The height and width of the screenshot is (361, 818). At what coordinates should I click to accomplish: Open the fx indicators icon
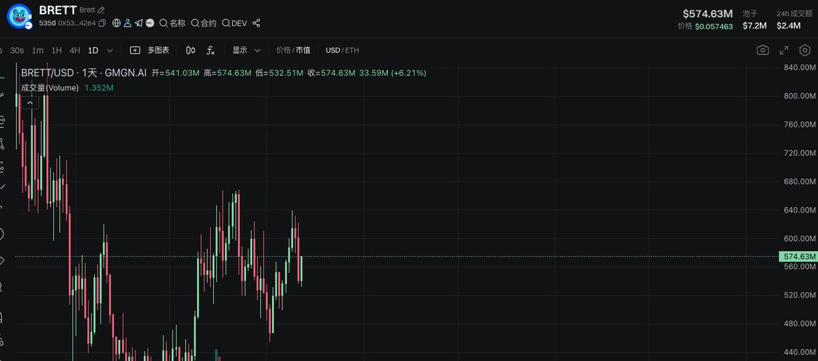point(211,50)
